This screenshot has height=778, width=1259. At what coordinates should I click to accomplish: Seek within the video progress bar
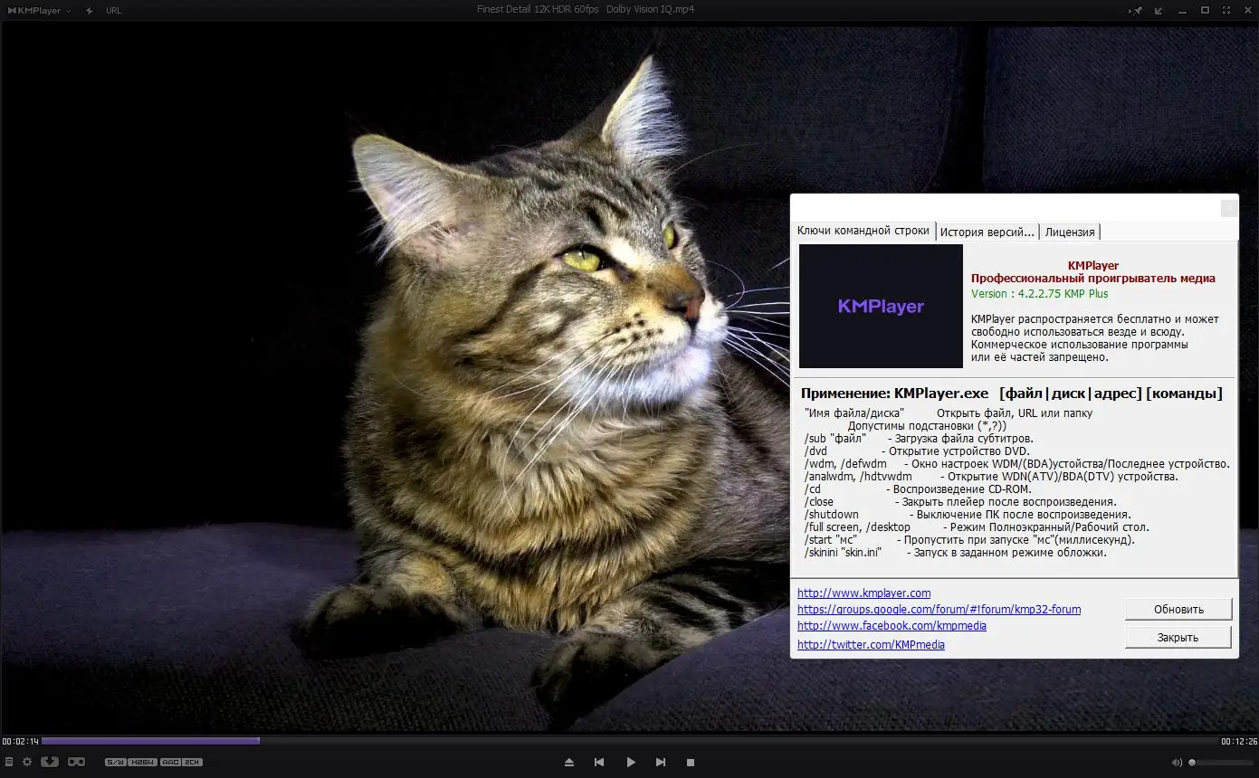click(629, 741)
